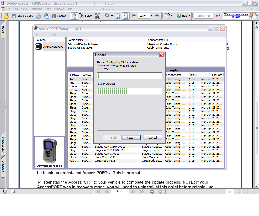Viewport: 259px width, 216px height.
Task: Click the green Previous View arrow
Action: pos(152,192)
